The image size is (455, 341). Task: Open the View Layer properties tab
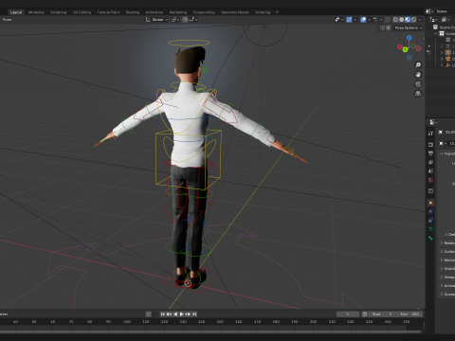[x=430, y=162]
